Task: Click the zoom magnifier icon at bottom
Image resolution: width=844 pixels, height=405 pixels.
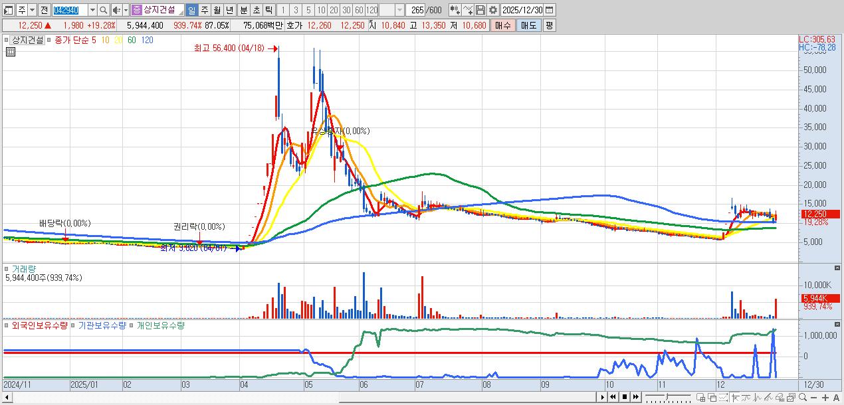Action: (803, 397)
